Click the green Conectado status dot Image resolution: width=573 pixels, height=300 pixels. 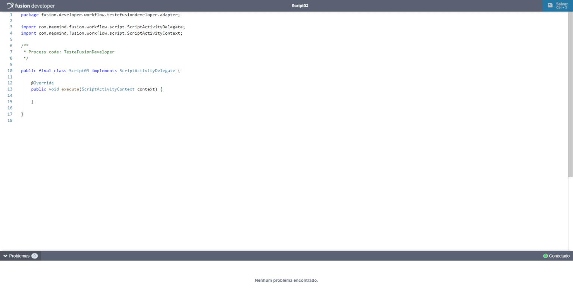click(545, 256)
